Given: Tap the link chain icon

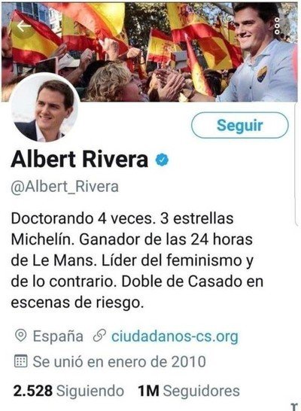Looking at the screenshot, I should [x=99, y=336].
